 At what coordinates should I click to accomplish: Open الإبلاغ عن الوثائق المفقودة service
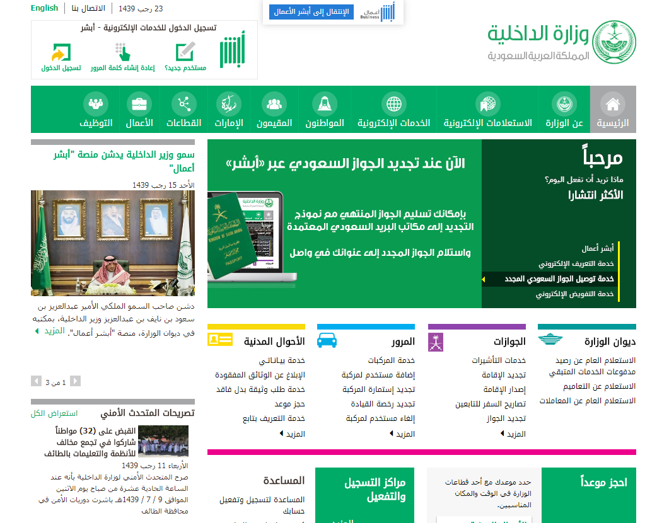(x=260, y=375)
